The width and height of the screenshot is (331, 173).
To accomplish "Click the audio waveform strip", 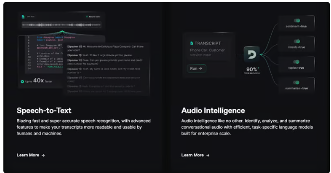I will click(x=61, y=25).
